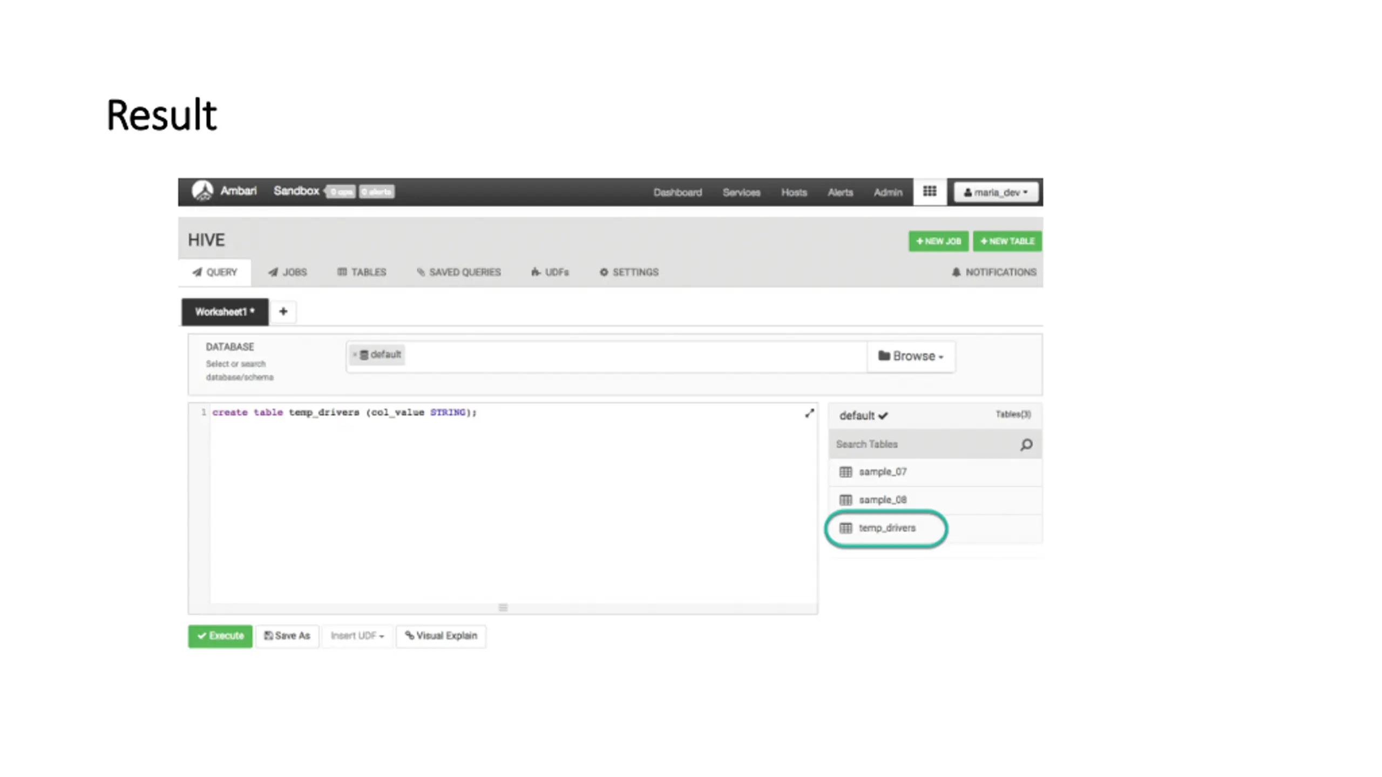This screenshot has width=1382, height=777.
Task: Click the NEW JOB button
Action: (x=938, y=241)
